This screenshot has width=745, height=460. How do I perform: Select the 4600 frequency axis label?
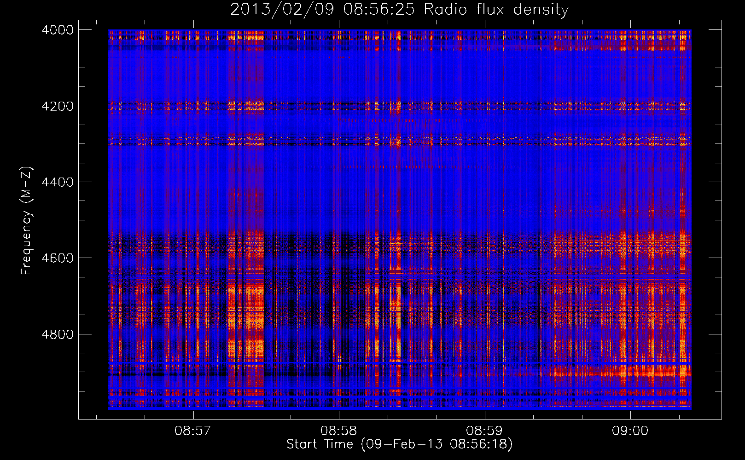58,258
